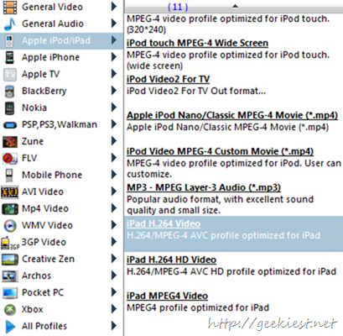Open the PSP,PS3,Walkman category
Image resolution: width=343 pixels, height=336 pixels.
pos(61,124)
